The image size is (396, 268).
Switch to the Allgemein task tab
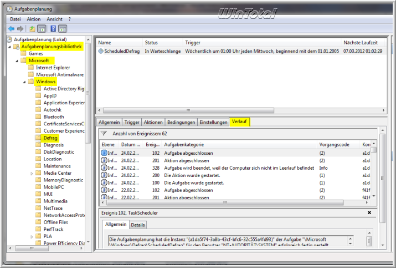click(x=109, y=122)
